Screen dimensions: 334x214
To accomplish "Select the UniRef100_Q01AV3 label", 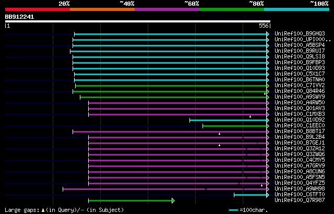I will pos(300,109).
